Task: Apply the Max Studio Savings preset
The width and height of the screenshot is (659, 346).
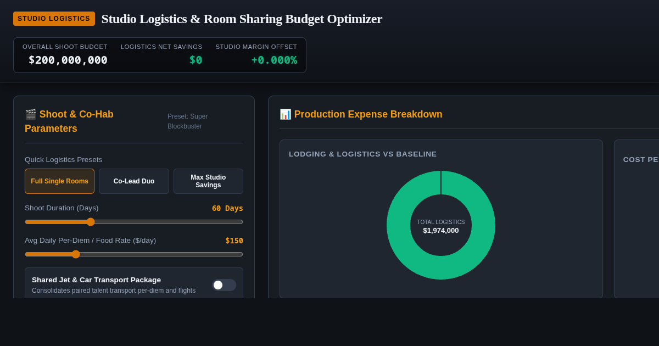Action: 208,181
